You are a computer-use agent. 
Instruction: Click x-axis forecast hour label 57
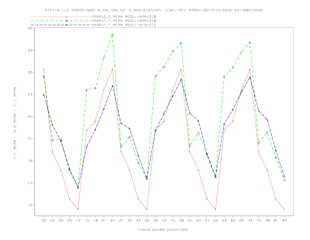coord(207,220)
